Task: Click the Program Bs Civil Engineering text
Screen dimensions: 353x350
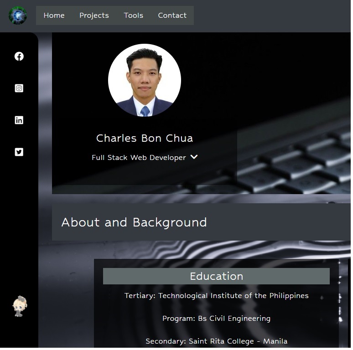Action: click(216, 319)
